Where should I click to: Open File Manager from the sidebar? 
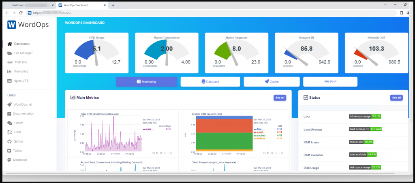(23, 53)
